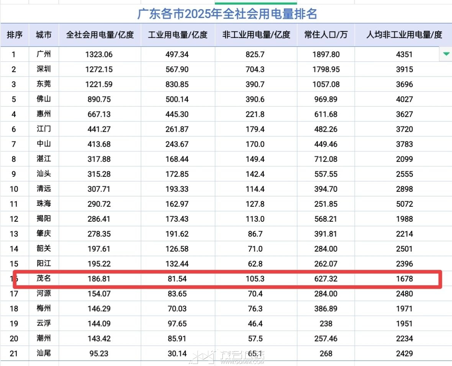Screen dimensions: 452x366
Task: Click the 汕尾 city cell
Action: tap(44, 353)
